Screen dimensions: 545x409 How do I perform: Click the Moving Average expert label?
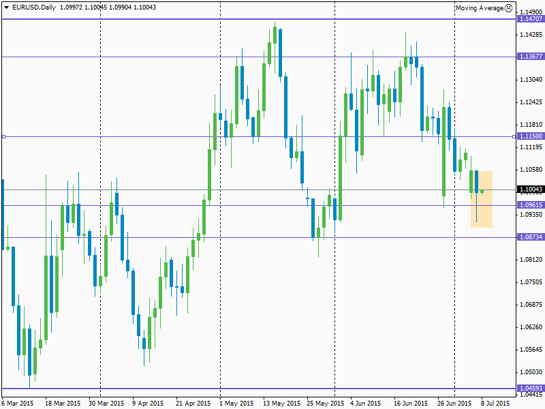tap(480, 8)
